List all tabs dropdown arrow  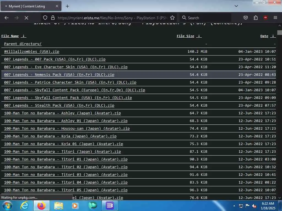236,6
